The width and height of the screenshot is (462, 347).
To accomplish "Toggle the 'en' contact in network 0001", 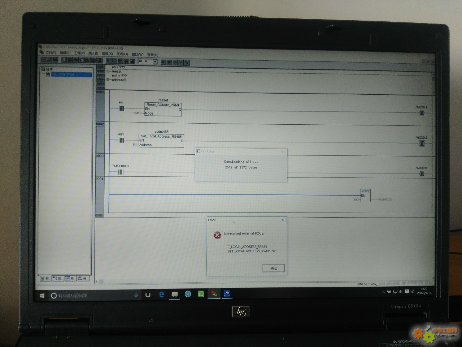I will [121, 108].
